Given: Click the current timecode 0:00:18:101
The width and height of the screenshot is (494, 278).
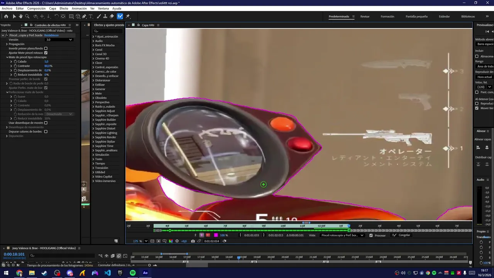Looking at the screenshot, I should coord(14,254).
